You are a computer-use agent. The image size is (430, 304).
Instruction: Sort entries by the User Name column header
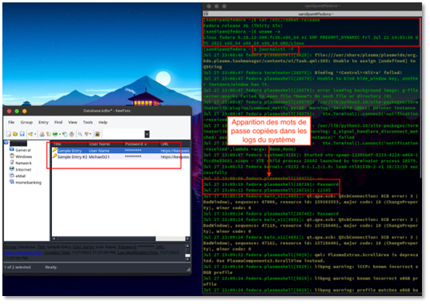click(106, 144)
